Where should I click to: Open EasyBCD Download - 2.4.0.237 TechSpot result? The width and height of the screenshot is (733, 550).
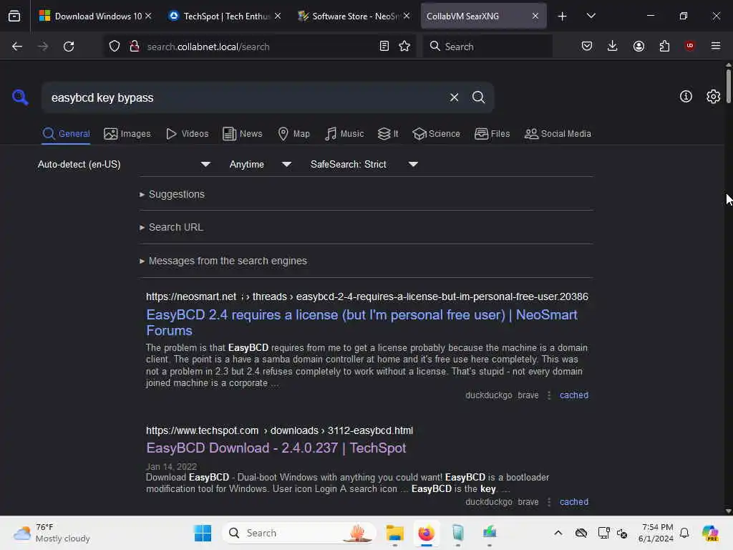click(276, 448)
